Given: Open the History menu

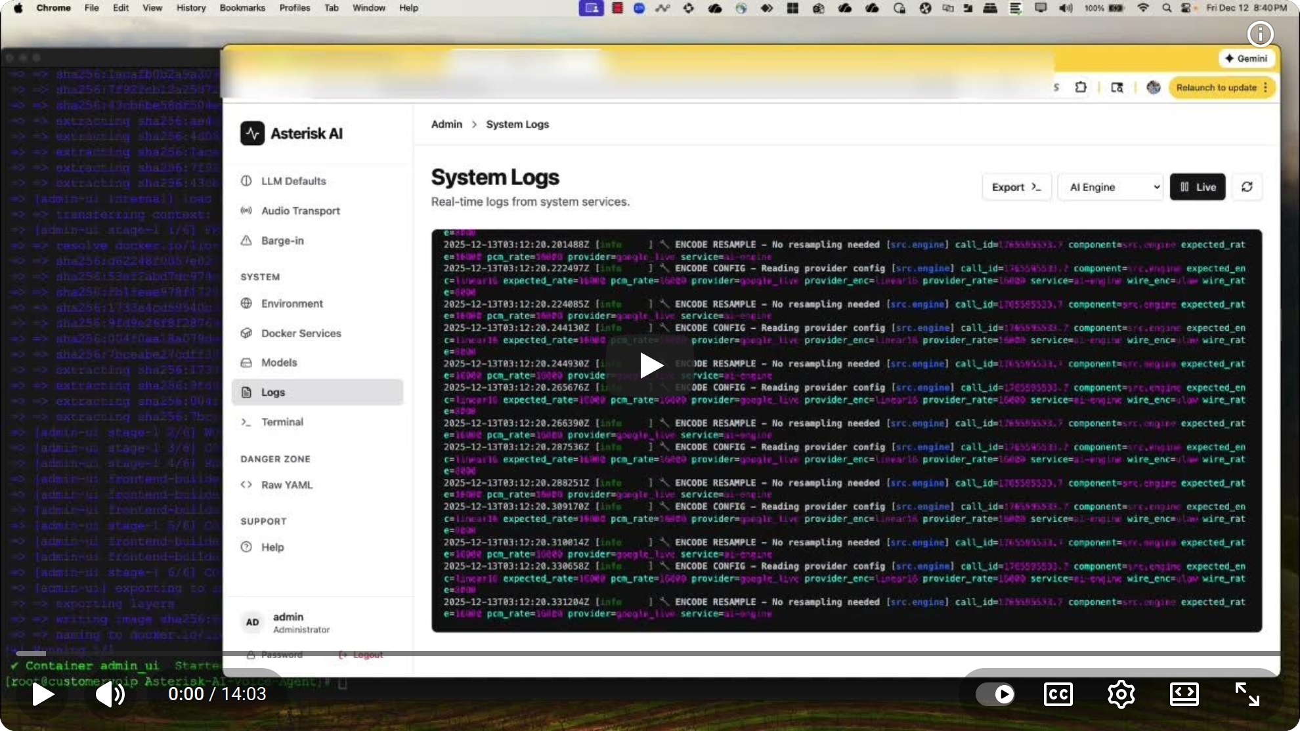Looking at the screenshot, I should point(191,8).
